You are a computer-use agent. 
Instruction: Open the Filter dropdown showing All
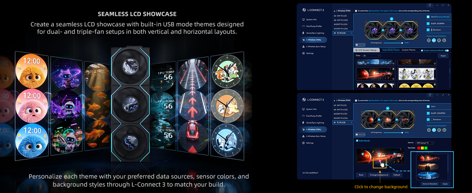[x=372, y=56]
